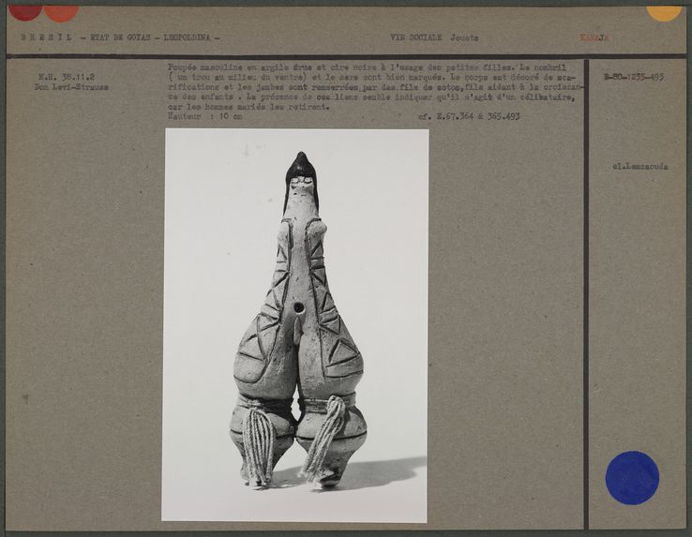The height and width of the screenshot is (537, 692).
Task: Select the 'cl.Lemzaouda' photo credit
Action: (x=640, y=166)
